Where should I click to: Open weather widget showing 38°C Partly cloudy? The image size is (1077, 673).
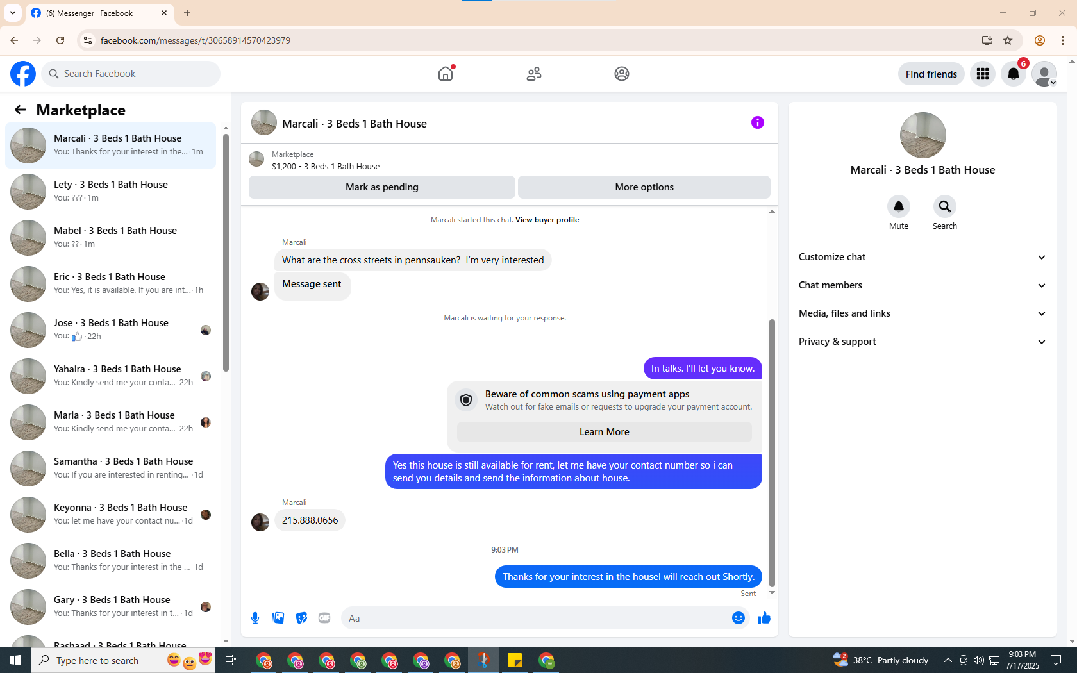coord(880,660)
